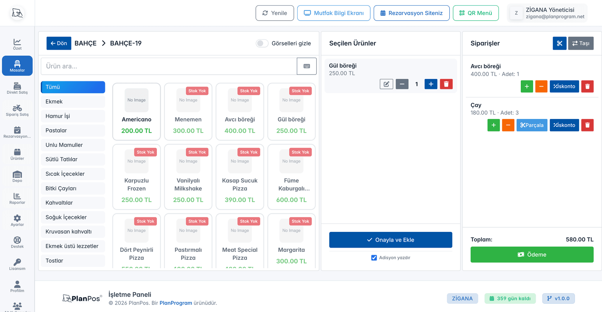Go back with the Dön button

[x=59, y=43]
